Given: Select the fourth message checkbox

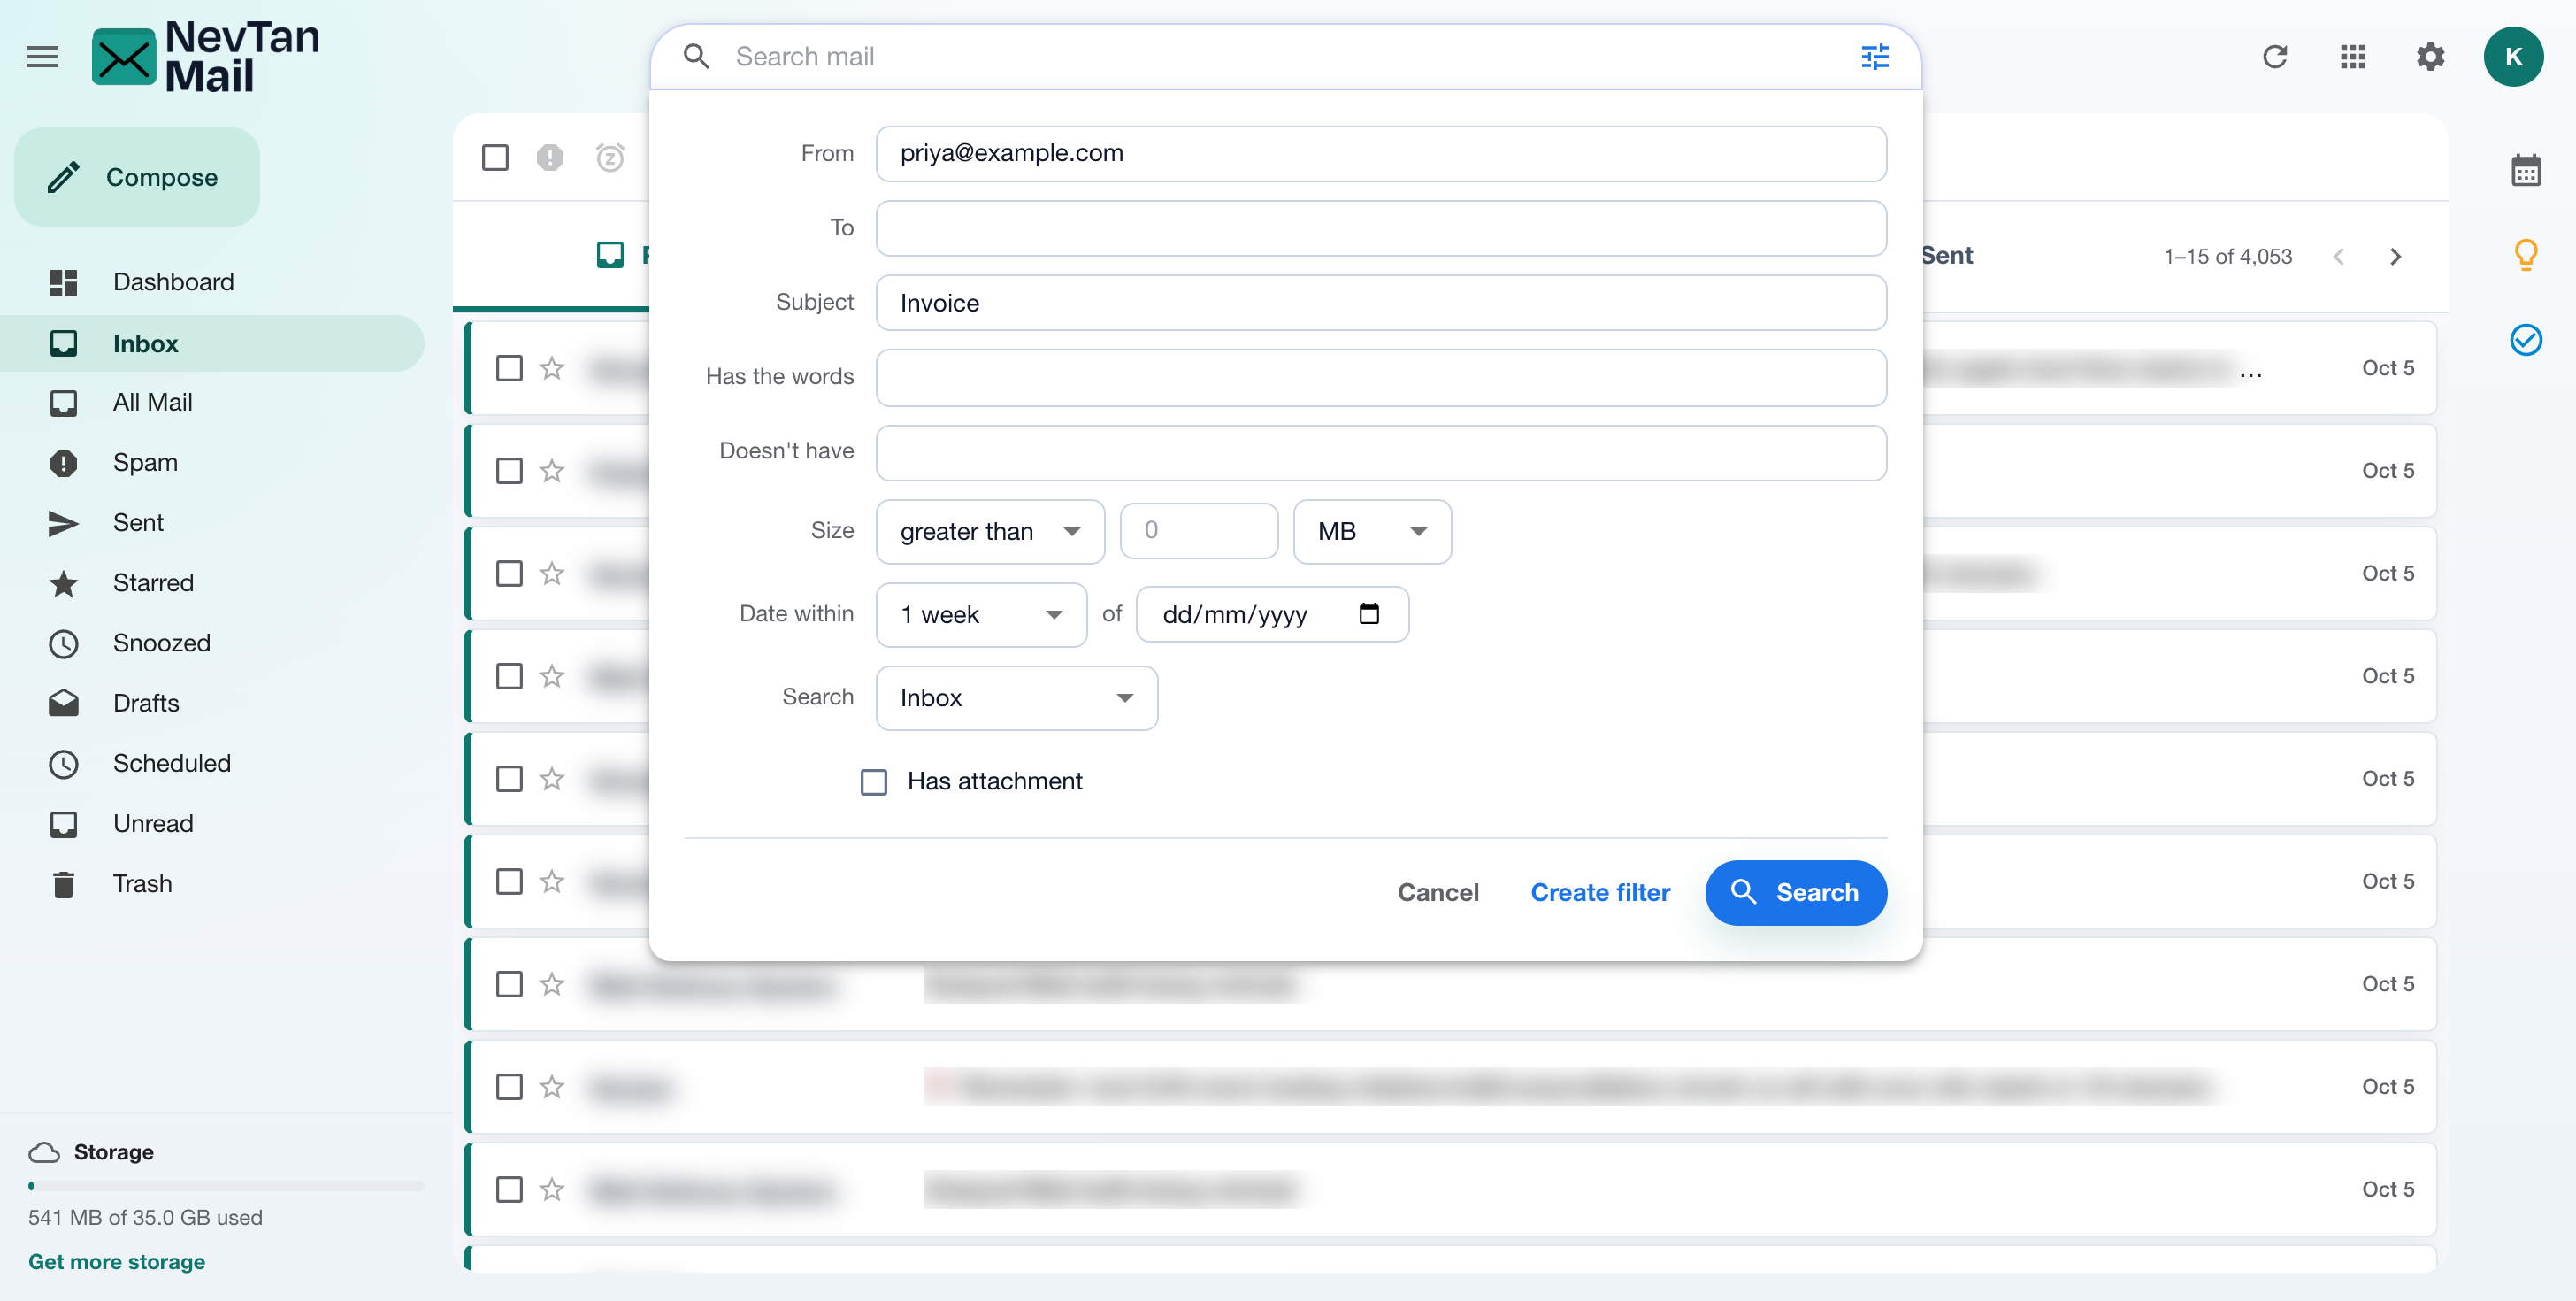Looking at the screenshot, I should [509, 676].
